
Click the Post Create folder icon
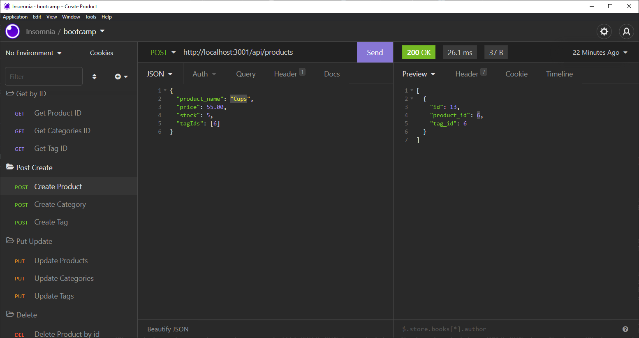click(x=10, y=167)
